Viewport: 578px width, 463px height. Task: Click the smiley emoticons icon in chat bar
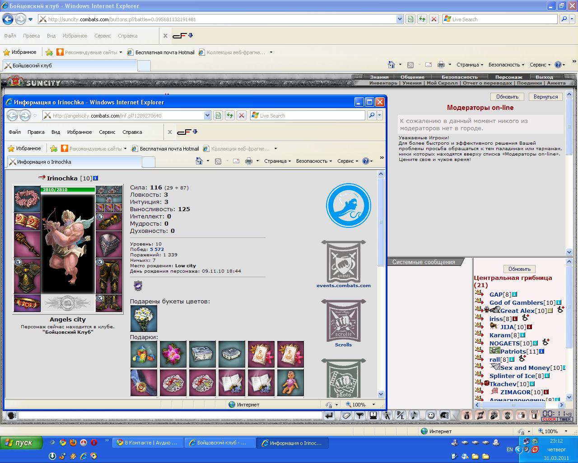[431, 416]
